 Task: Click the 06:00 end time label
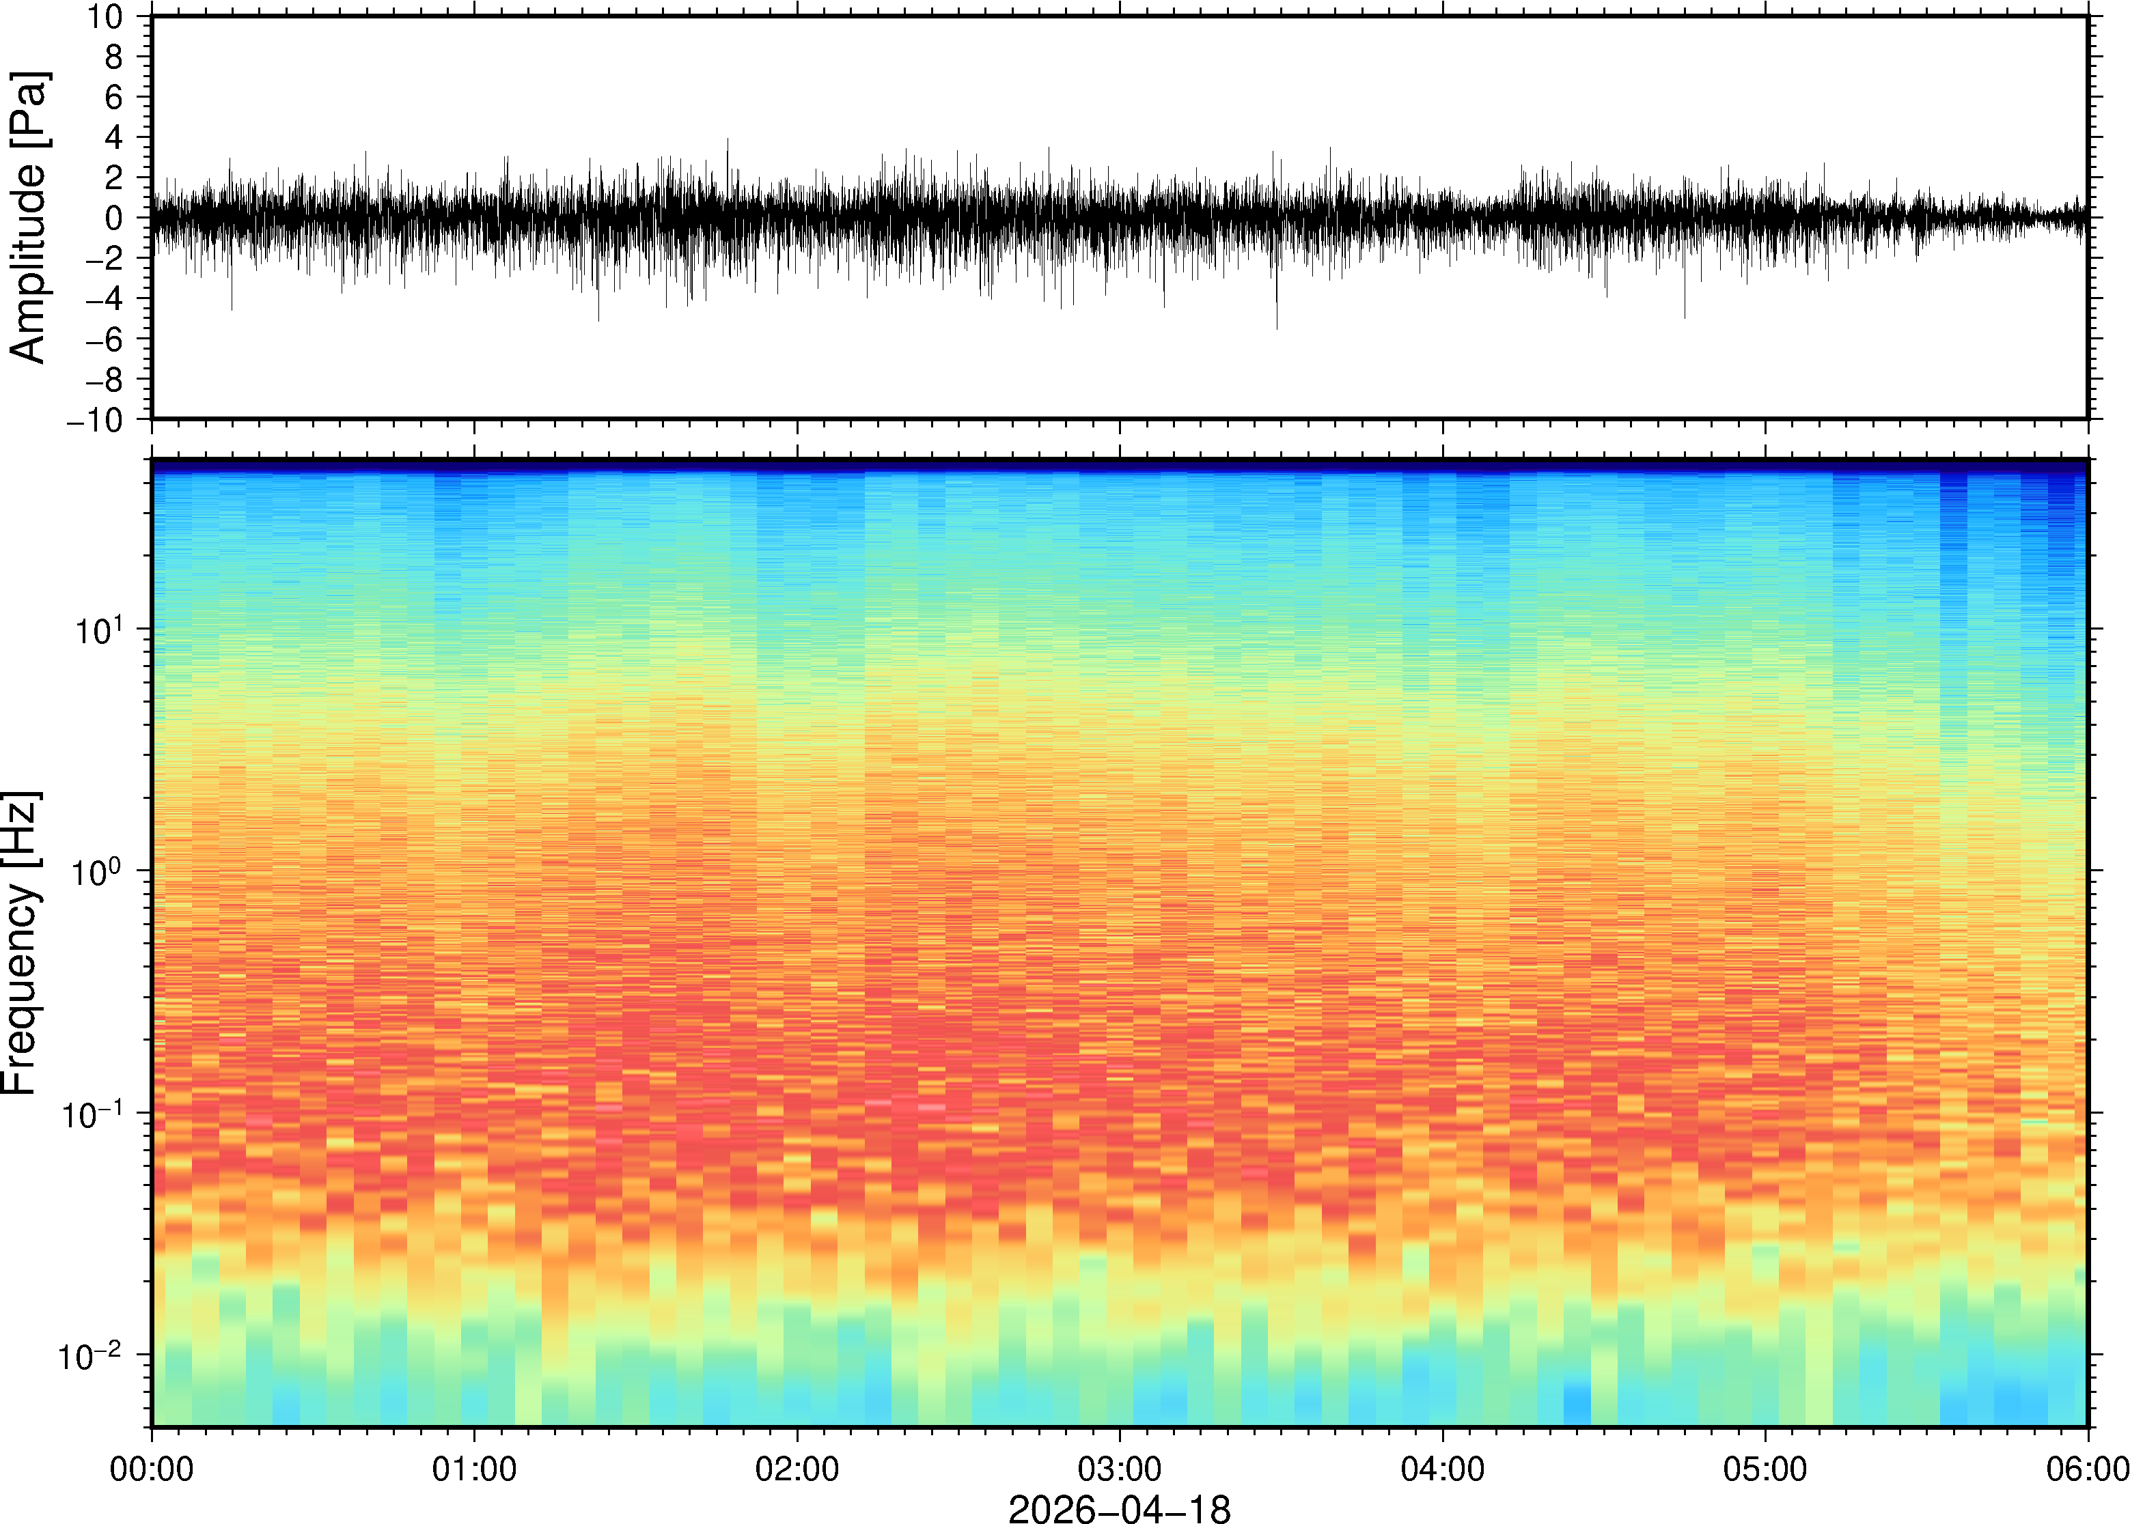(2087, 1468)
